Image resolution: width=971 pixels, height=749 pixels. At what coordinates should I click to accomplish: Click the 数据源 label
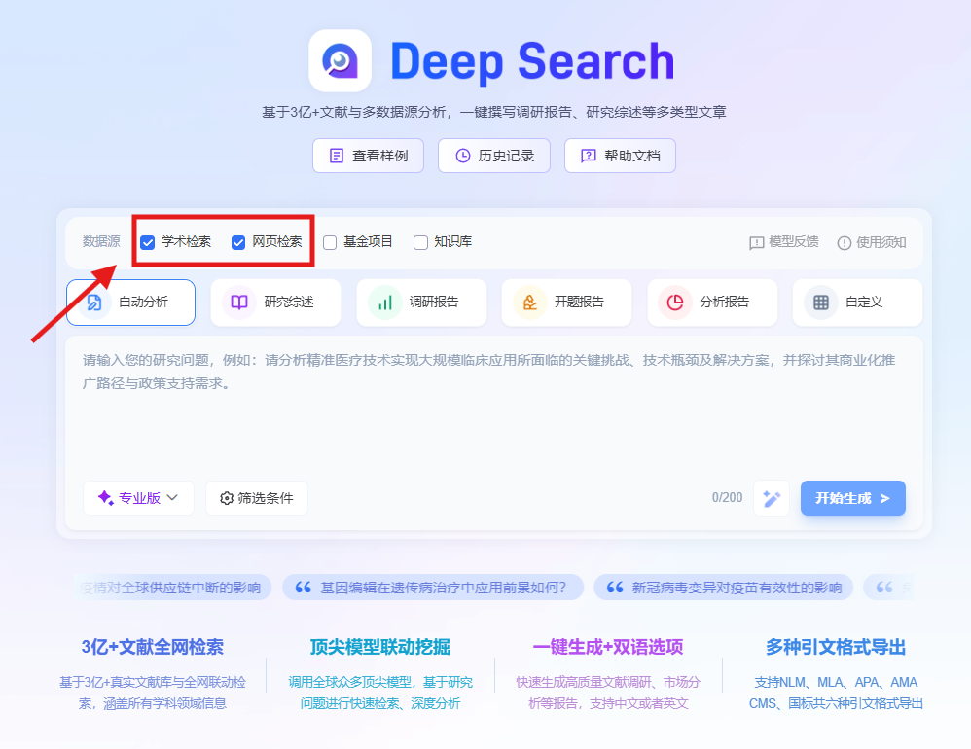pyautogui.click(x=101, y=241)
